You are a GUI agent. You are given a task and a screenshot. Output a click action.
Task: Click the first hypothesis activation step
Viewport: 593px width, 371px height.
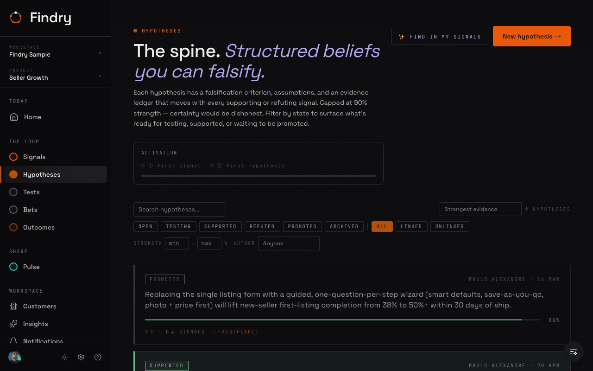pos(247,166)
